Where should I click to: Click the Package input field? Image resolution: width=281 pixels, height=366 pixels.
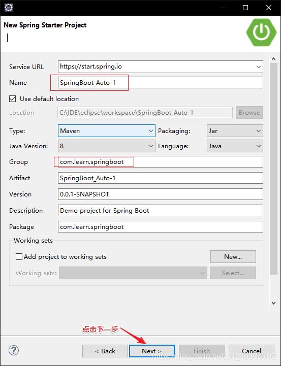161,226
